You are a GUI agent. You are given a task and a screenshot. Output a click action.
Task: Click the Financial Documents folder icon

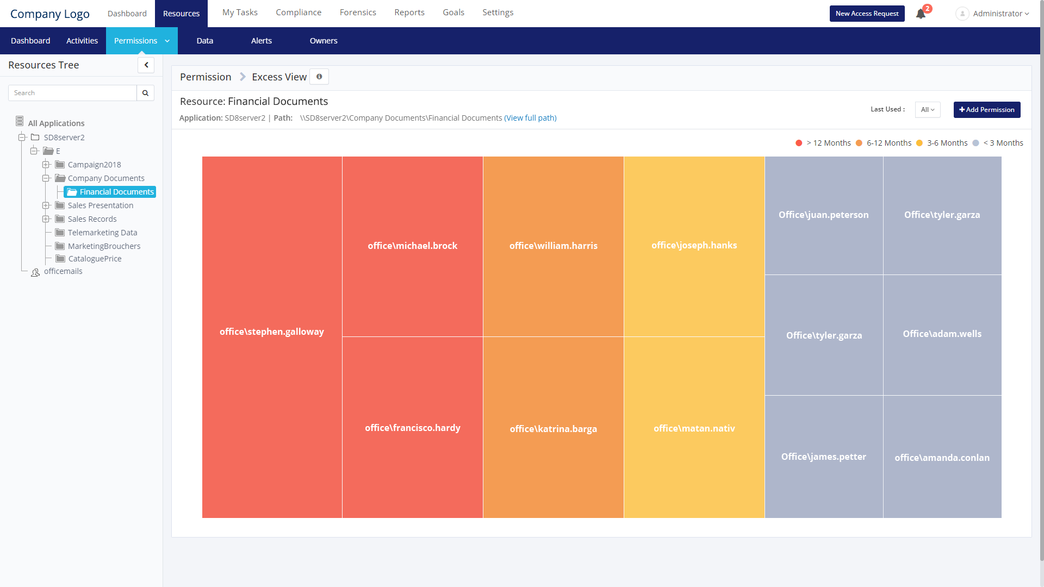click(72, 192)
